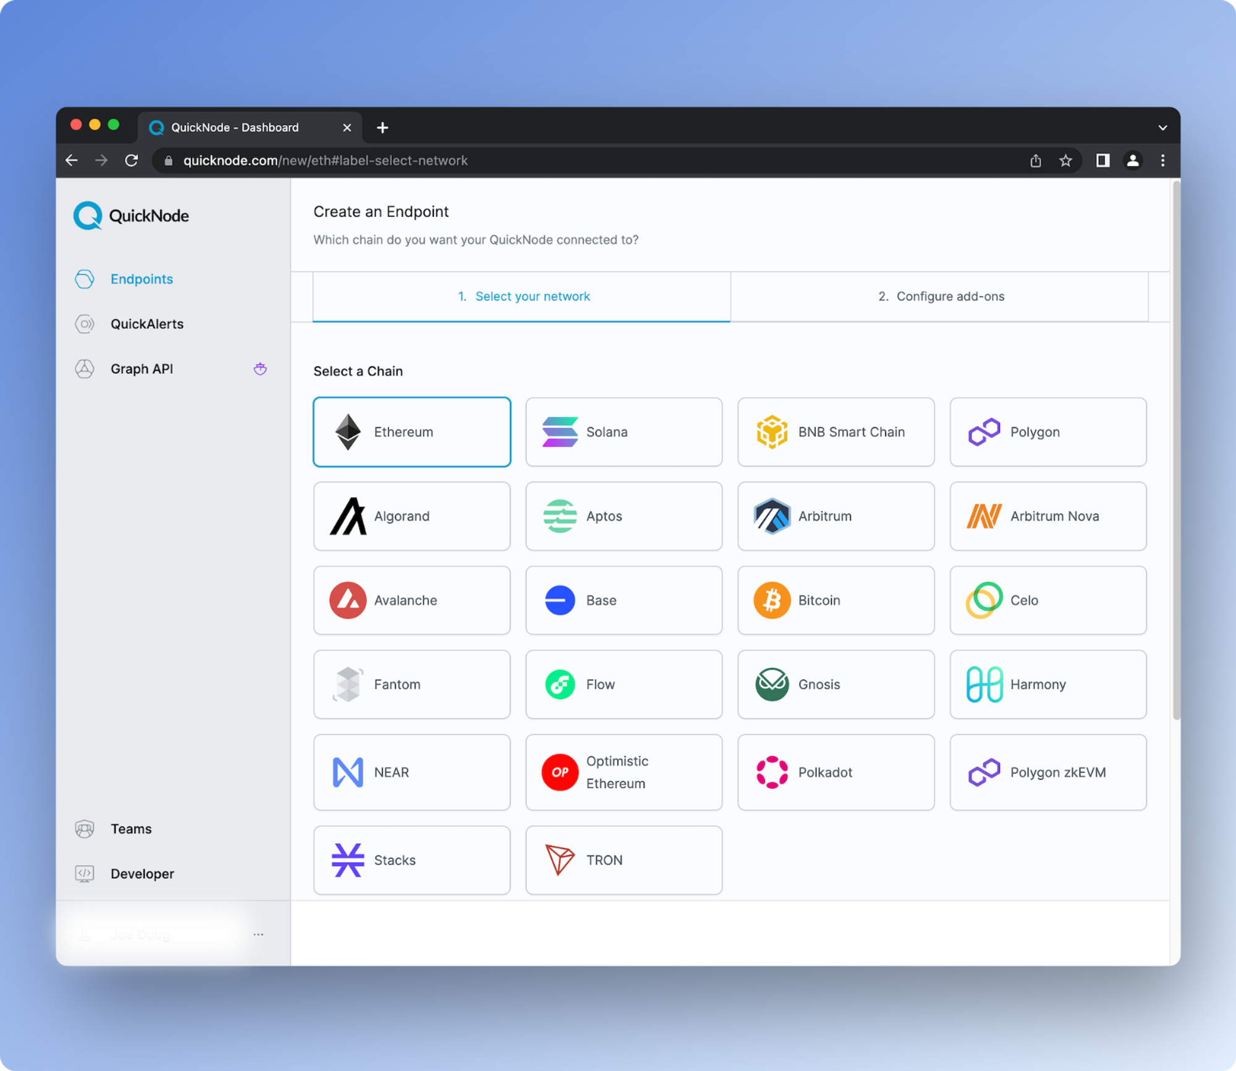
Task: Share this page via share icon
Action: click(x=1036, y=161)
